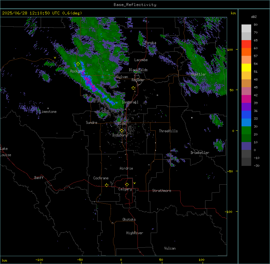Click the white plus marker north of Drumheller
The image size is (270, 264).
click(x=192, y=118)
